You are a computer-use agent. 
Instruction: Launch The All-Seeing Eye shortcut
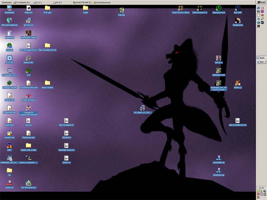click(x=28, y=185)
